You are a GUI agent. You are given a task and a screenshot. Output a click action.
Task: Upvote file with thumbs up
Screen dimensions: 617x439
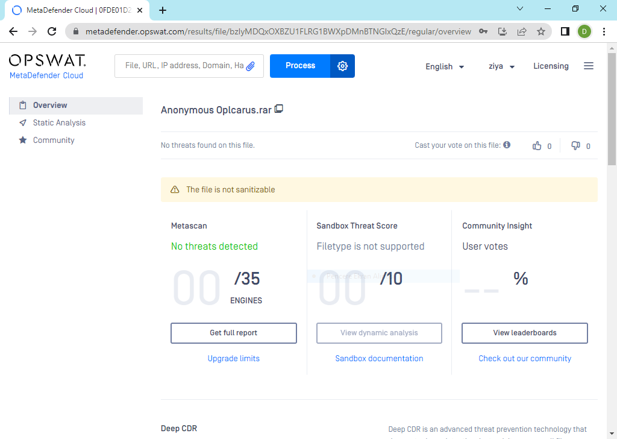coord(537,146)
